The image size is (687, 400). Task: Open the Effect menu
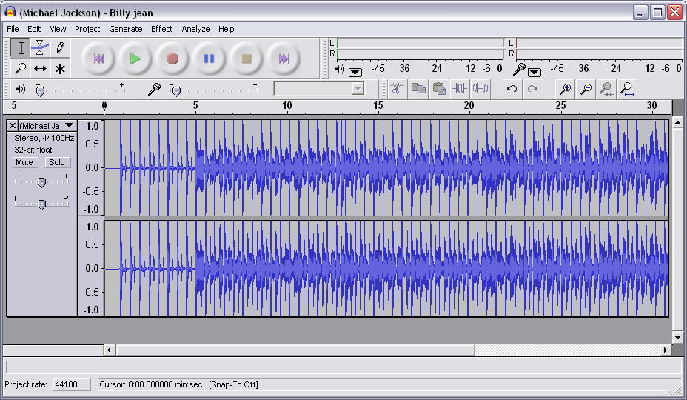[x=161, y=29]
